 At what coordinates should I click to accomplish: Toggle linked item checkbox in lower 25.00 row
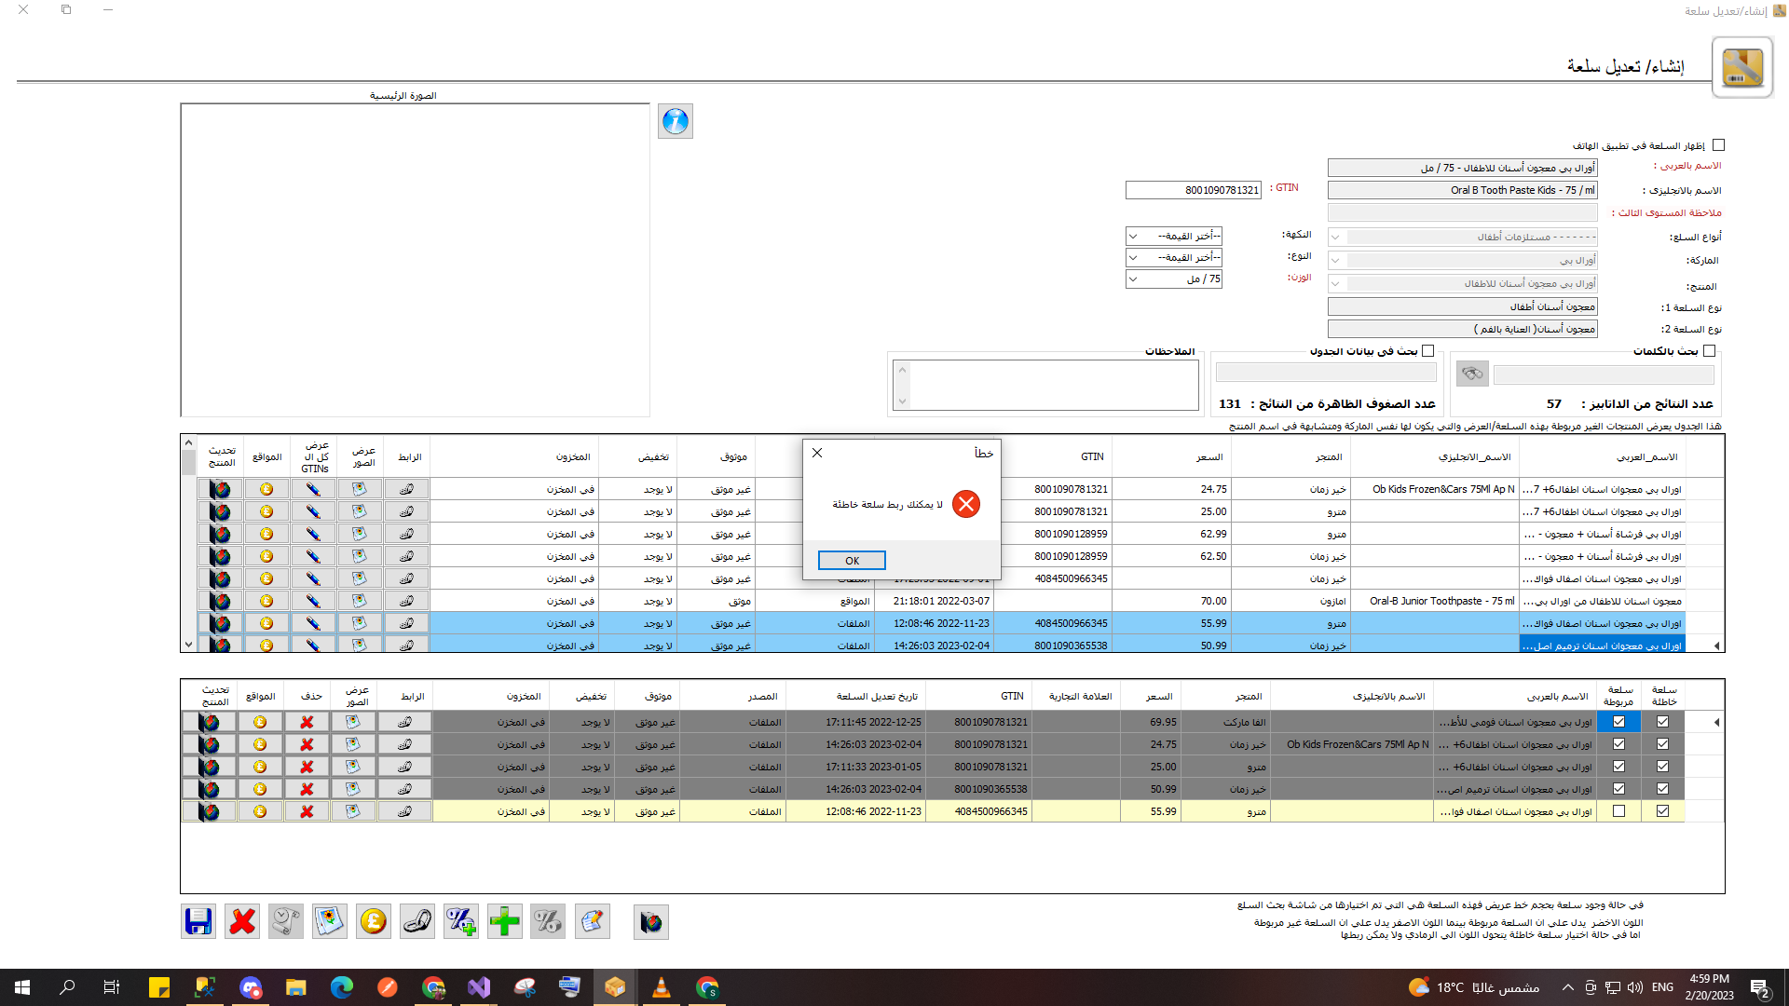click(x=1618, y=767)
